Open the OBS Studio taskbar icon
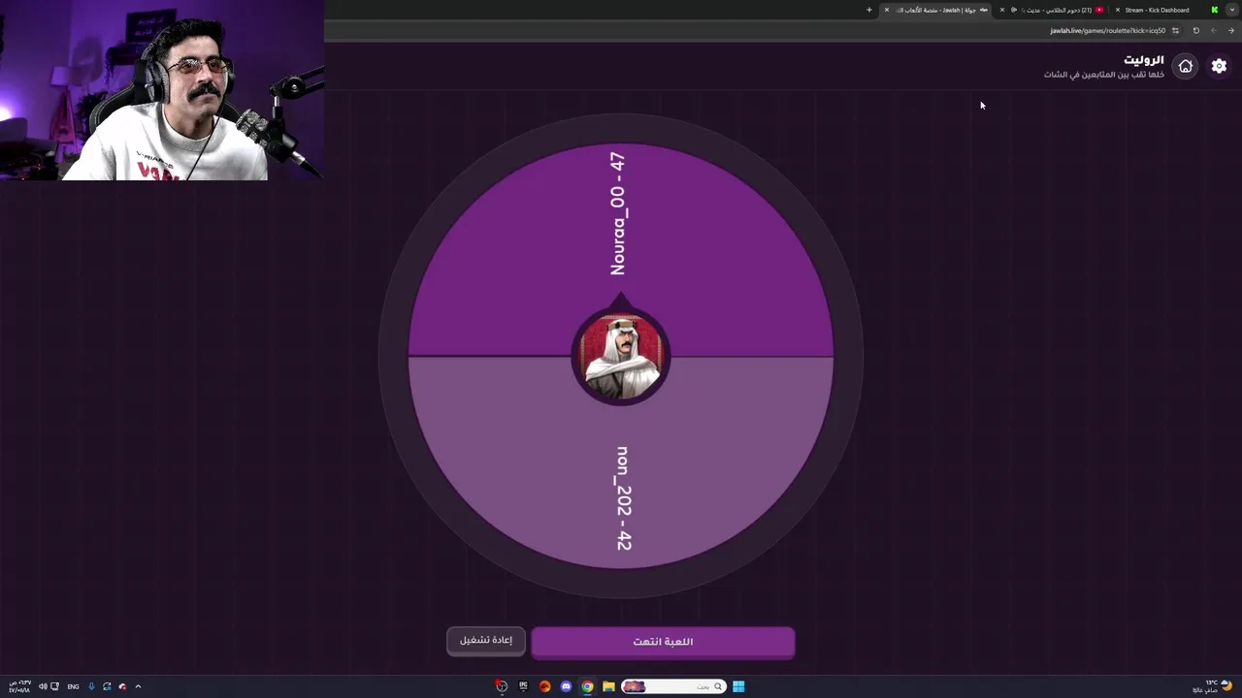 [502, 686]
